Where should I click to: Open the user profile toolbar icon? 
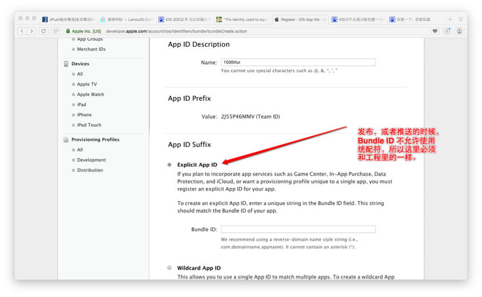click(x=459, y=31)
